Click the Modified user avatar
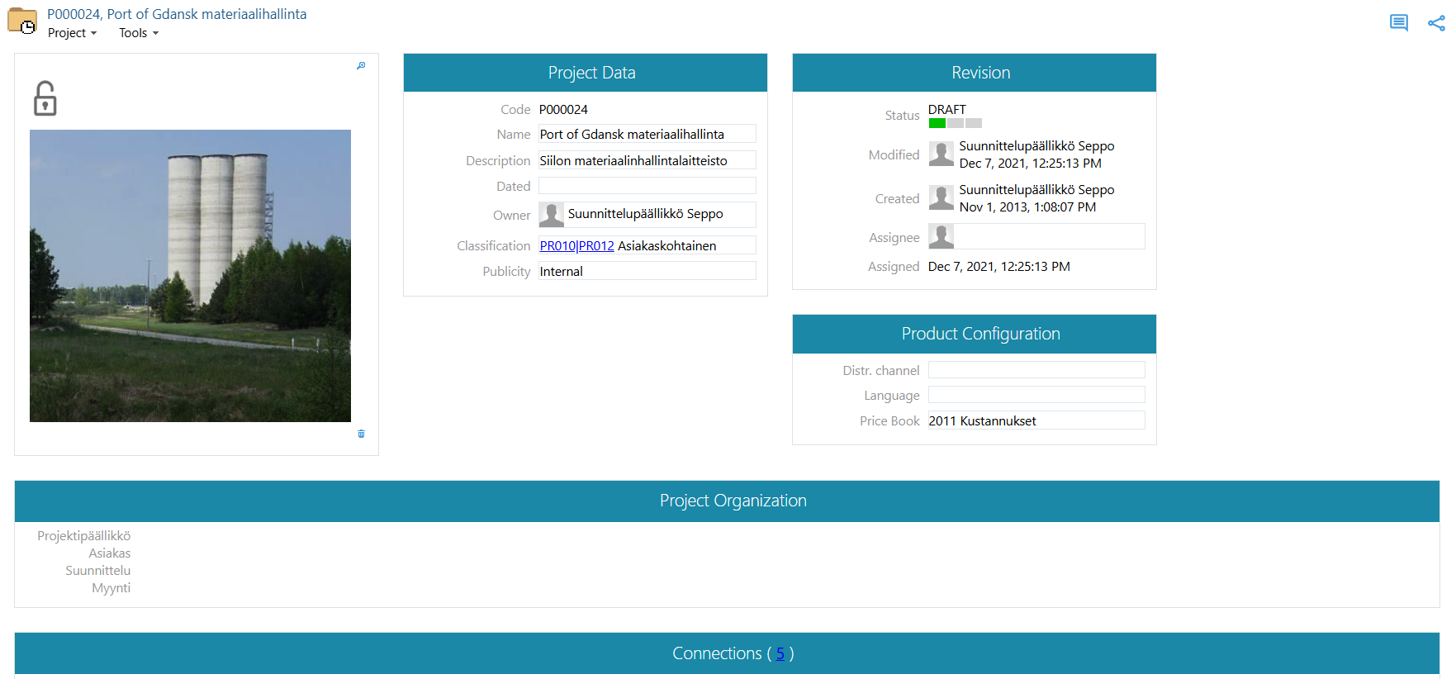Image resolution: width=1456 pixels, height=679 pixels. click(x=941, y=154)
